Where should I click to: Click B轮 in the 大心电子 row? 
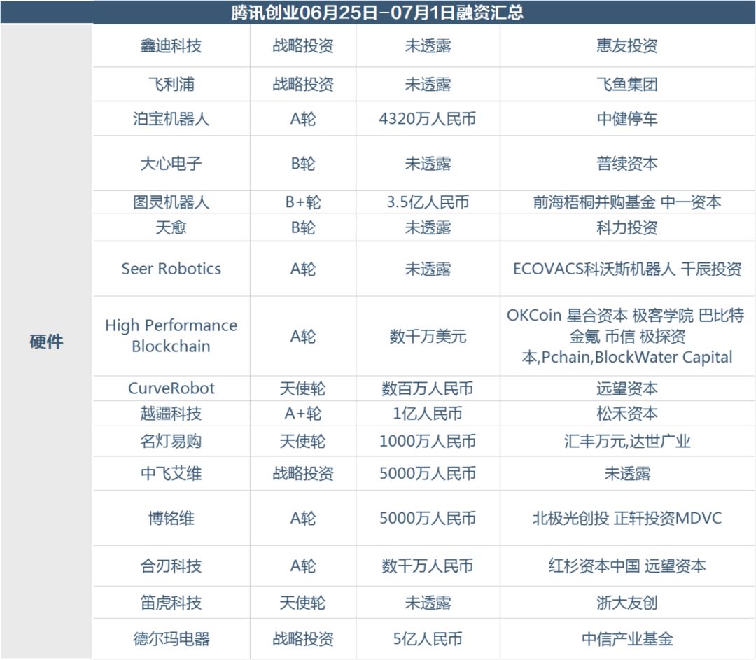(x=303, y=164)
